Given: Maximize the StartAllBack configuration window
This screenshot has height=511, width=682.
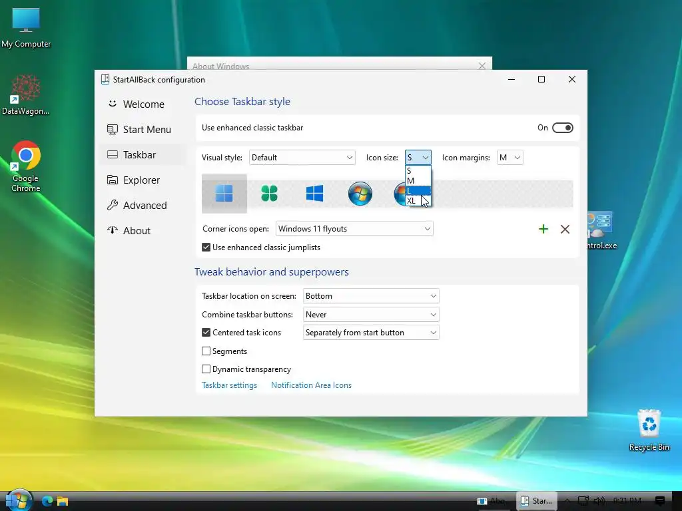Looking at the screenshot, I should (x=541, y=79).
